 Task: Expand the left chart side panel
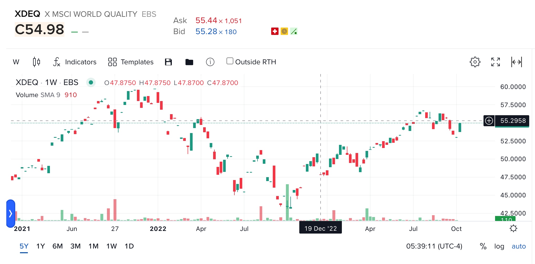(x=10, y=214)
